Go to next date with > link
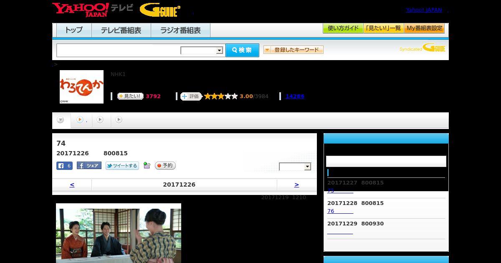Screen dimensions: 501x263 click(x=296, y=185)
